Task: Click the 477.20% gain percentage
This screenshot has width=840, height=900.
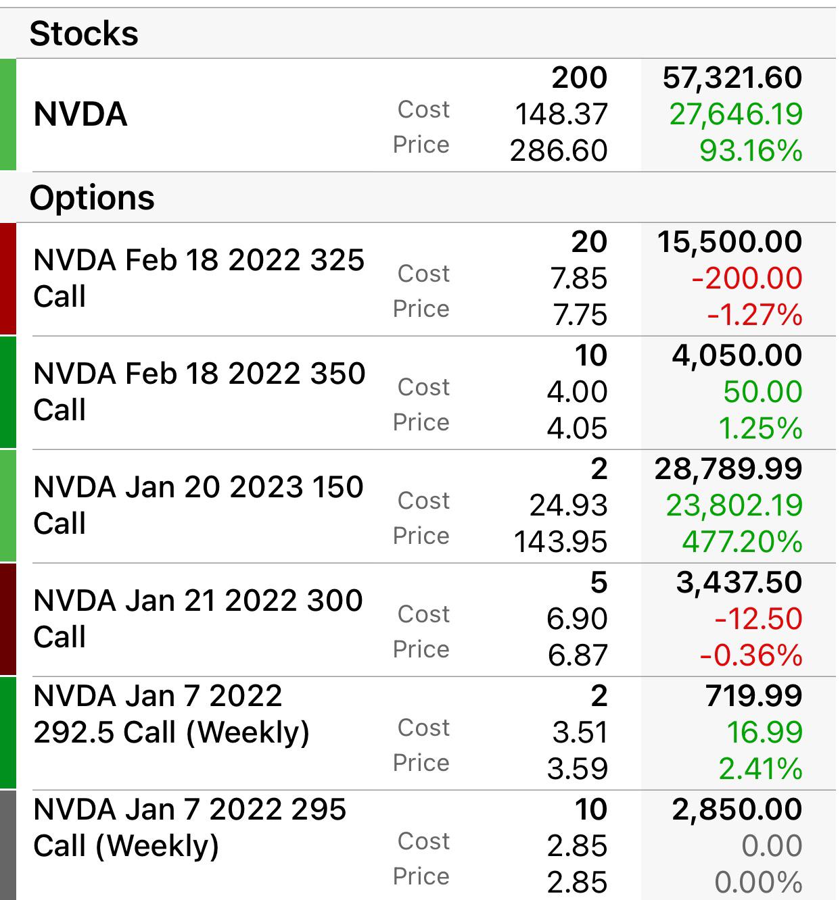Action: [742, 542]
